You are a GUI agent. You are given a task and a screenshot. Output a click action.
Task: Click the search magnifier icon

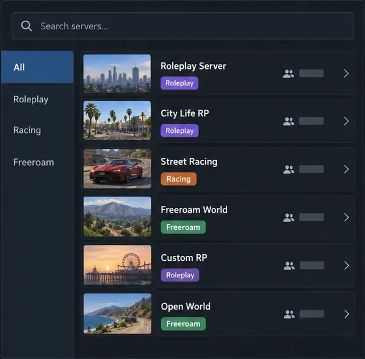tap(26, 26)
